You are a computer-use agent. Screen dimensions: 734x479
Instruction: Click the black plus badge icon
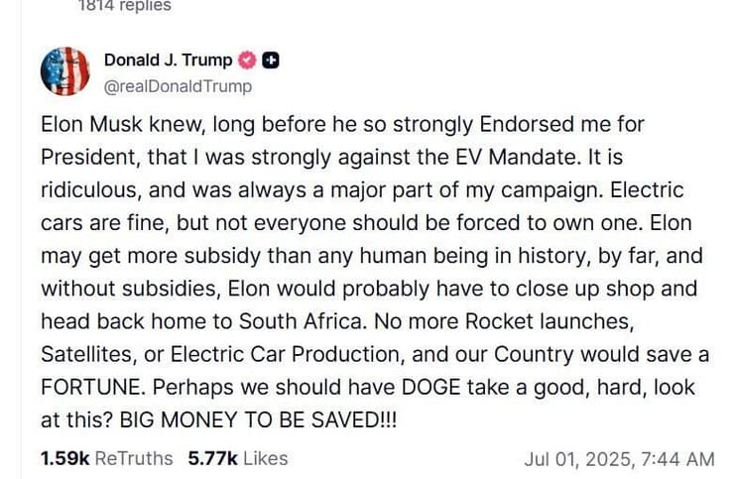click(270, 60)
